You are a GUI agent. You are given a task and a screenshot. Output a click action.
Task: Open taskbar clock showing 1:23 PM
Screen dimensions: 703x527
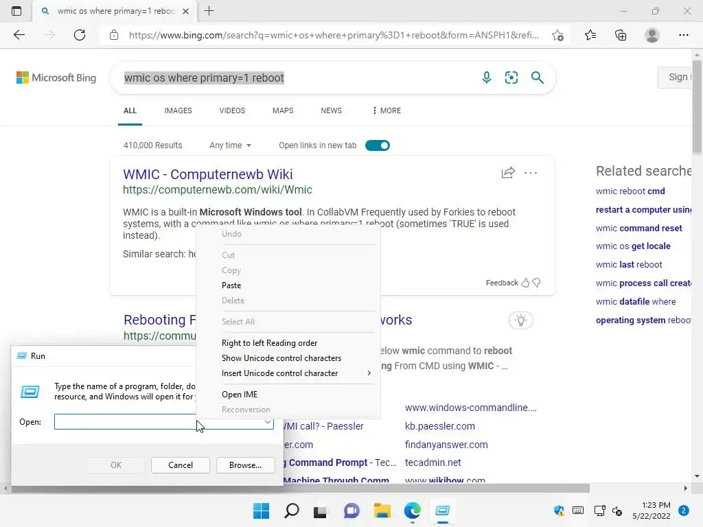click(651, 511)
